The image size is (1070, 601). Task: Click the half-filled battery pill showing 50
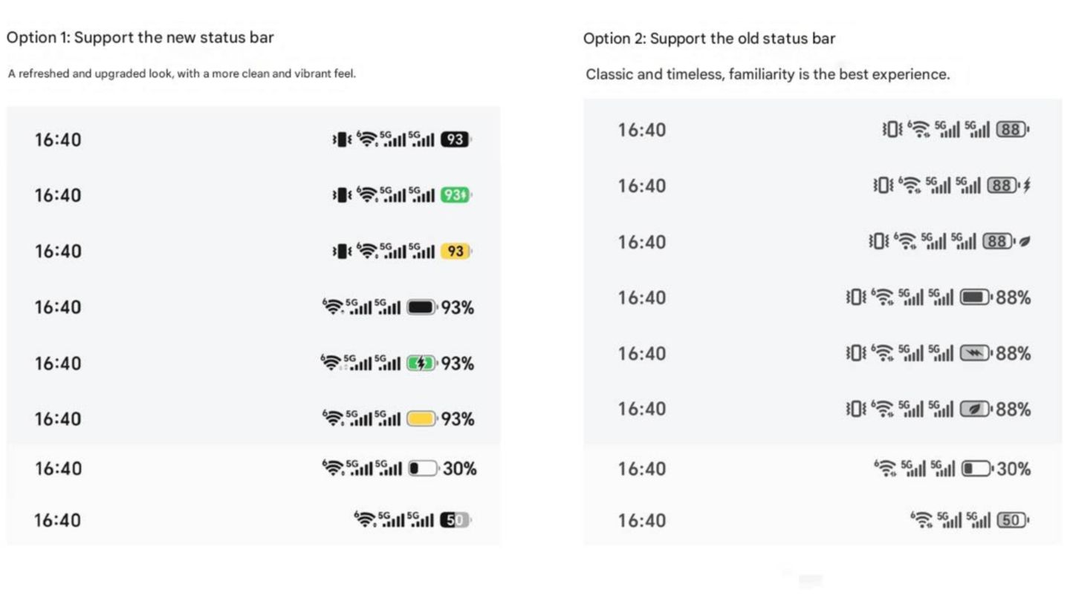coord(455,520)
